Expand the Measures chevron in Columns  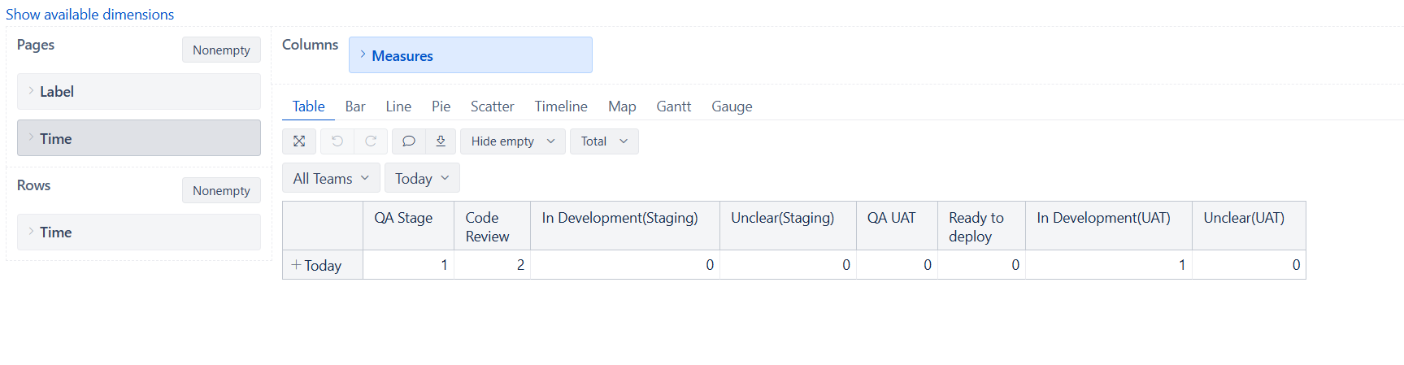[x=363, y=54]
